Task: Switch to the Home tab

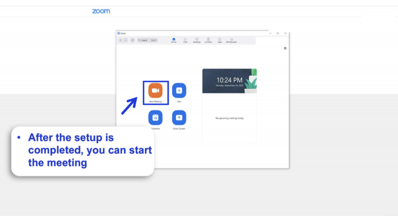Action: [174, 40]
